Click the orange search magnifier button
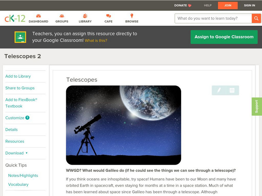 coord(256,18)
